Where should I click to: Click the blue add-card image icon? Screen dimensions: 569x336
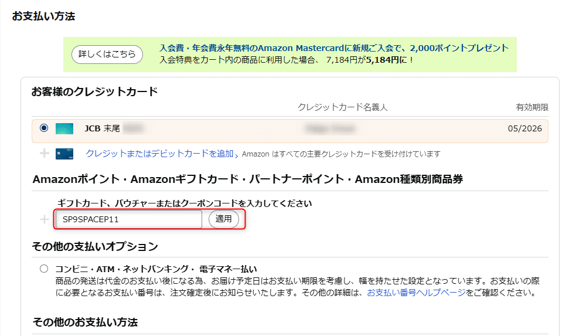[64, 154]
